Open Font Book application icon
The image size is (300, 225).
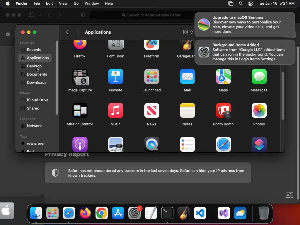point(115,45)
